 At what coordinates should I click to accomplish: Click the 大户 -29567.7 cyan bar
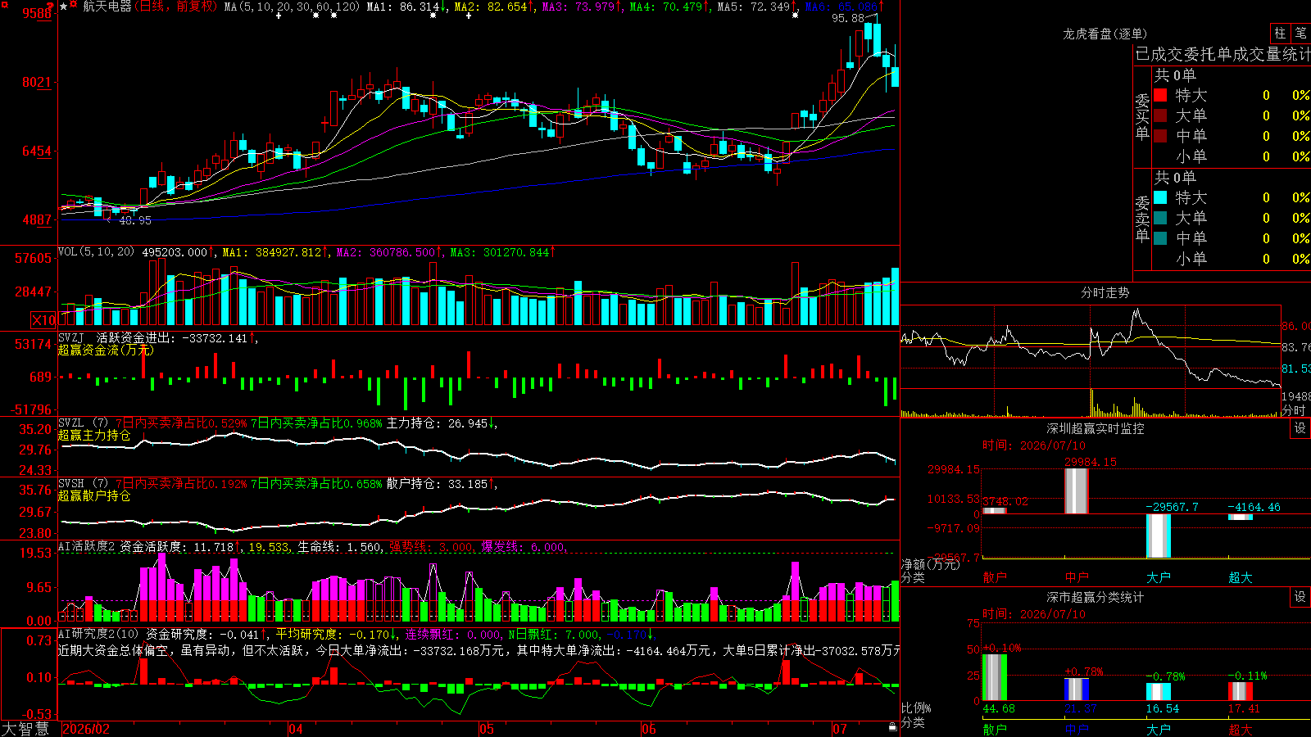[x=1159, y=536]
